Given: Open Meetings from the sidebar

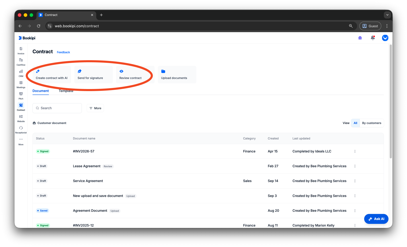Looking at the screenshot, I should pyautogui.click(x=21, y=85).
